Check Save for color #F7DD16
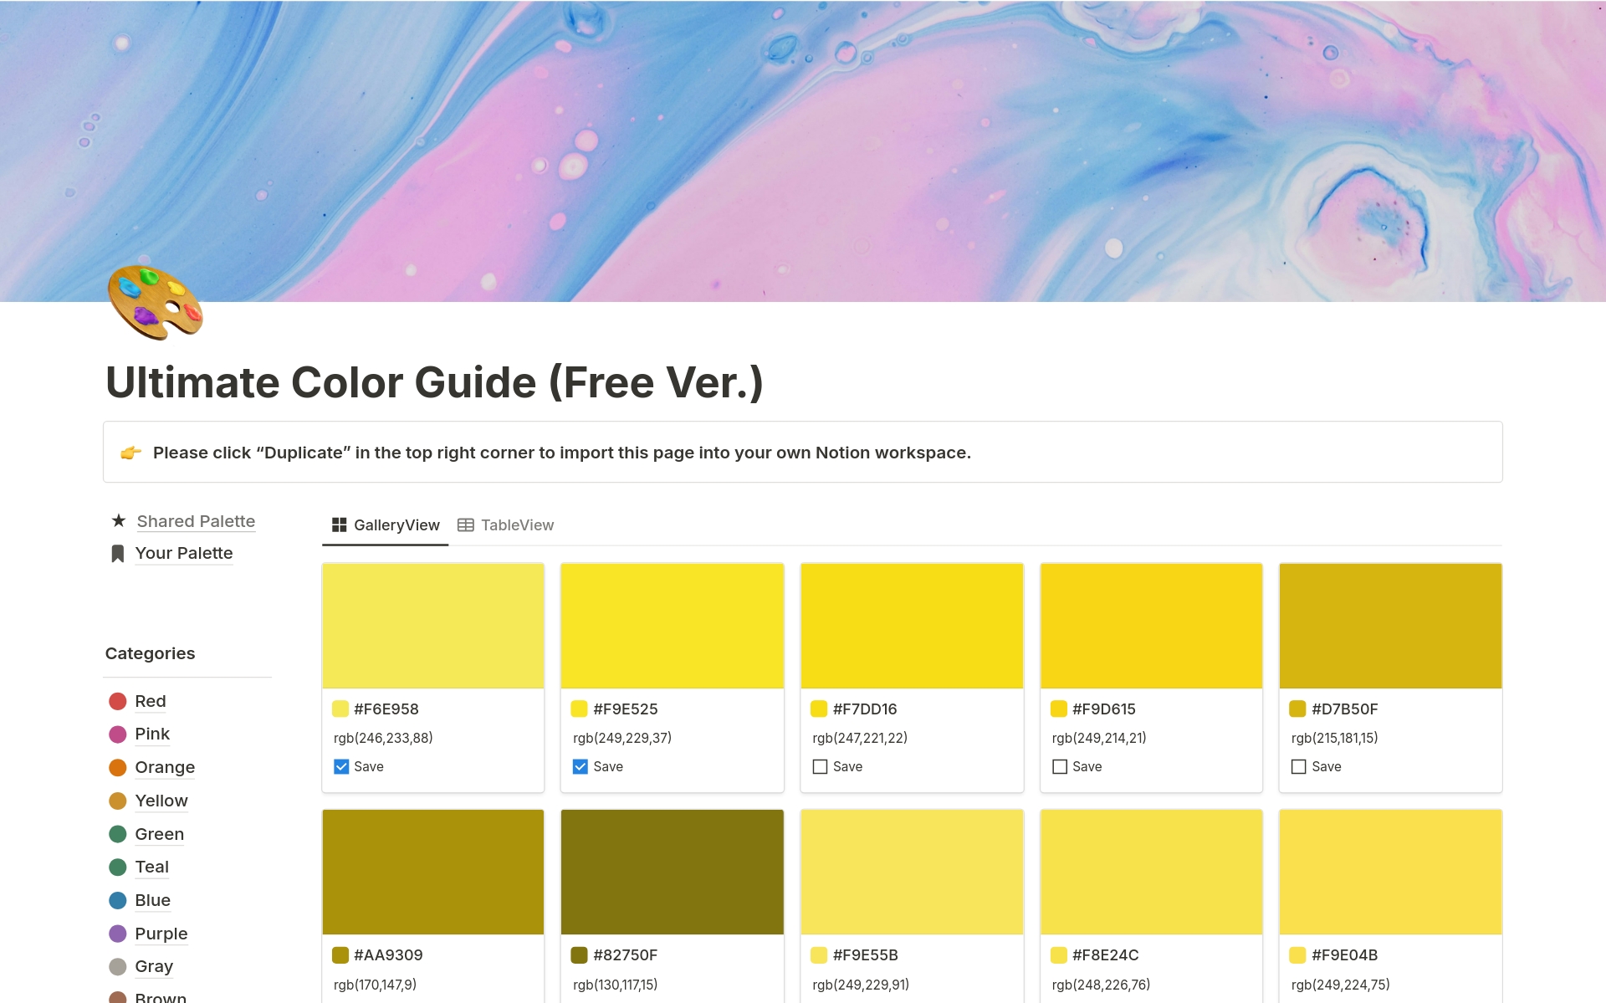This screenshot has width=1606, height=1003. [x=820, y=766]
